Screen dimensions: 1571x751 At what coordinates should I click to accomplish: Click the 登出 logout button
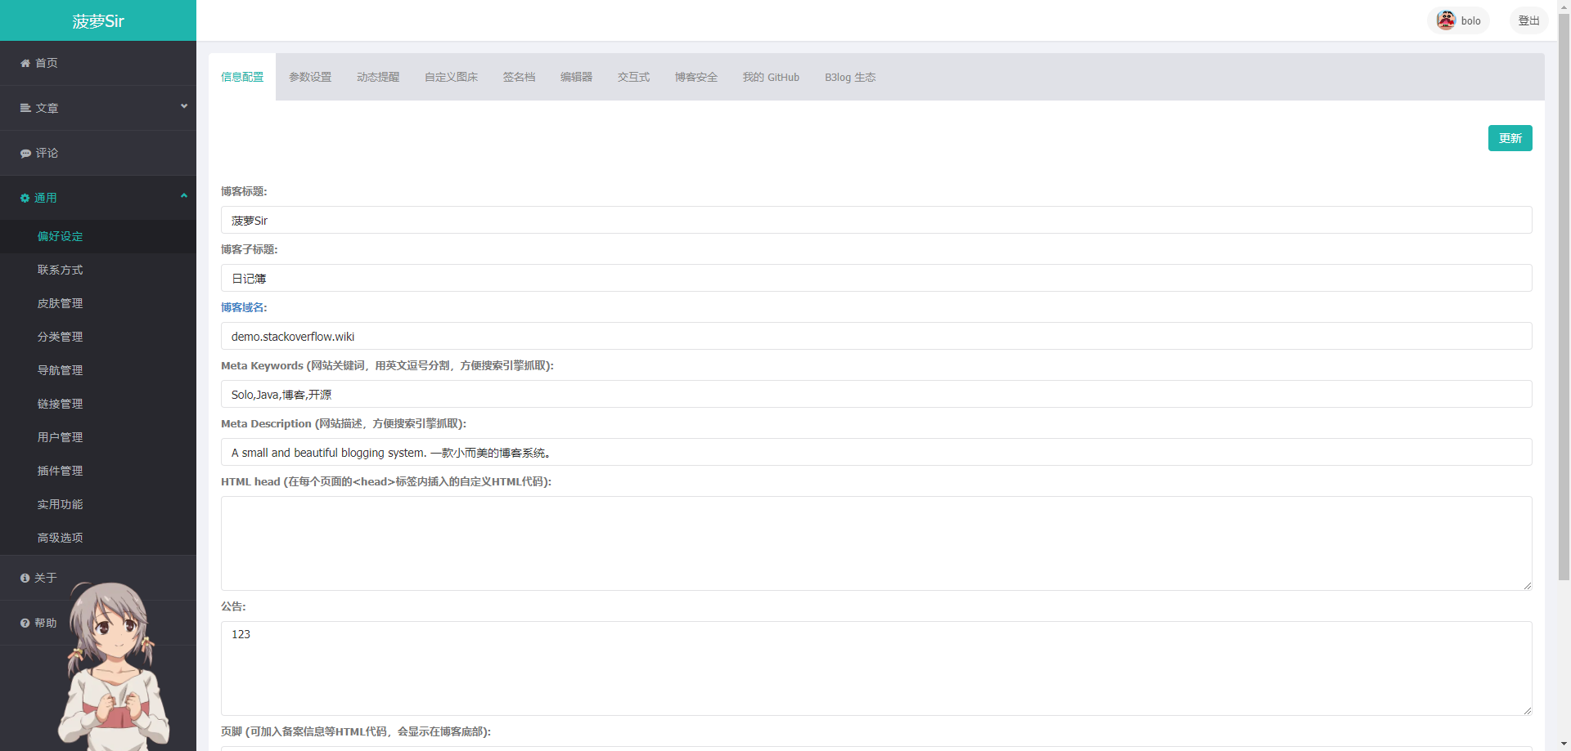pyautogui.click(x=1528, y=20)
